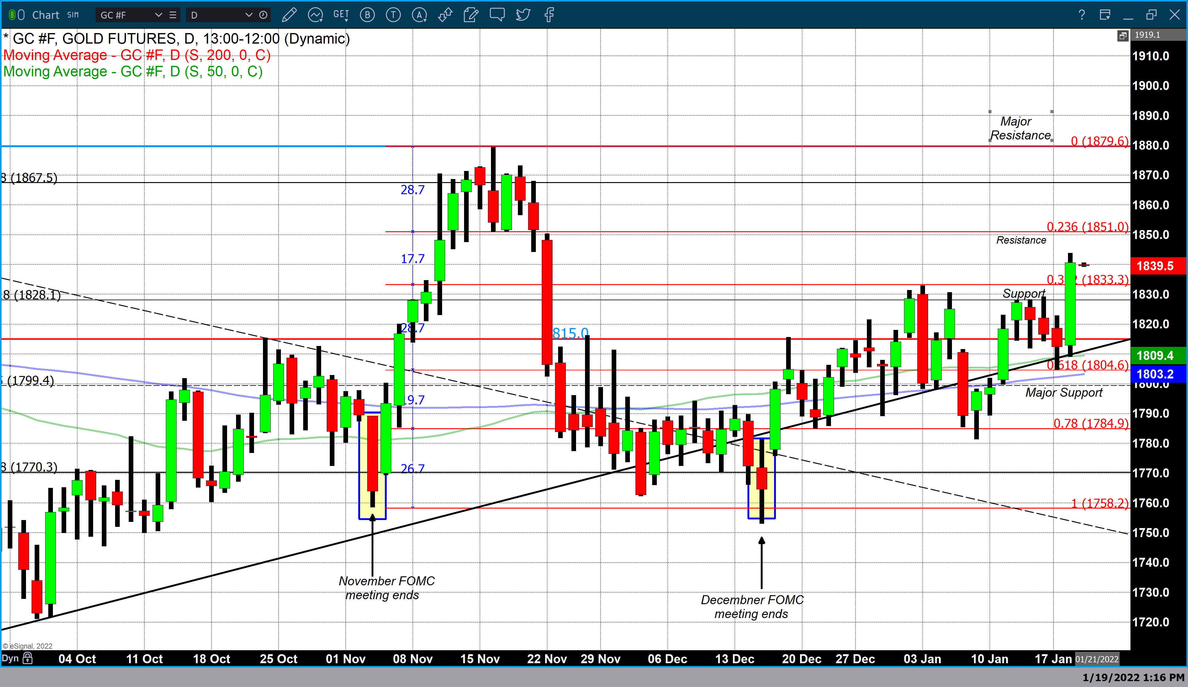Click the 1839.5 red price marker
The image size is (1188, 687).
coord(1155,266)
